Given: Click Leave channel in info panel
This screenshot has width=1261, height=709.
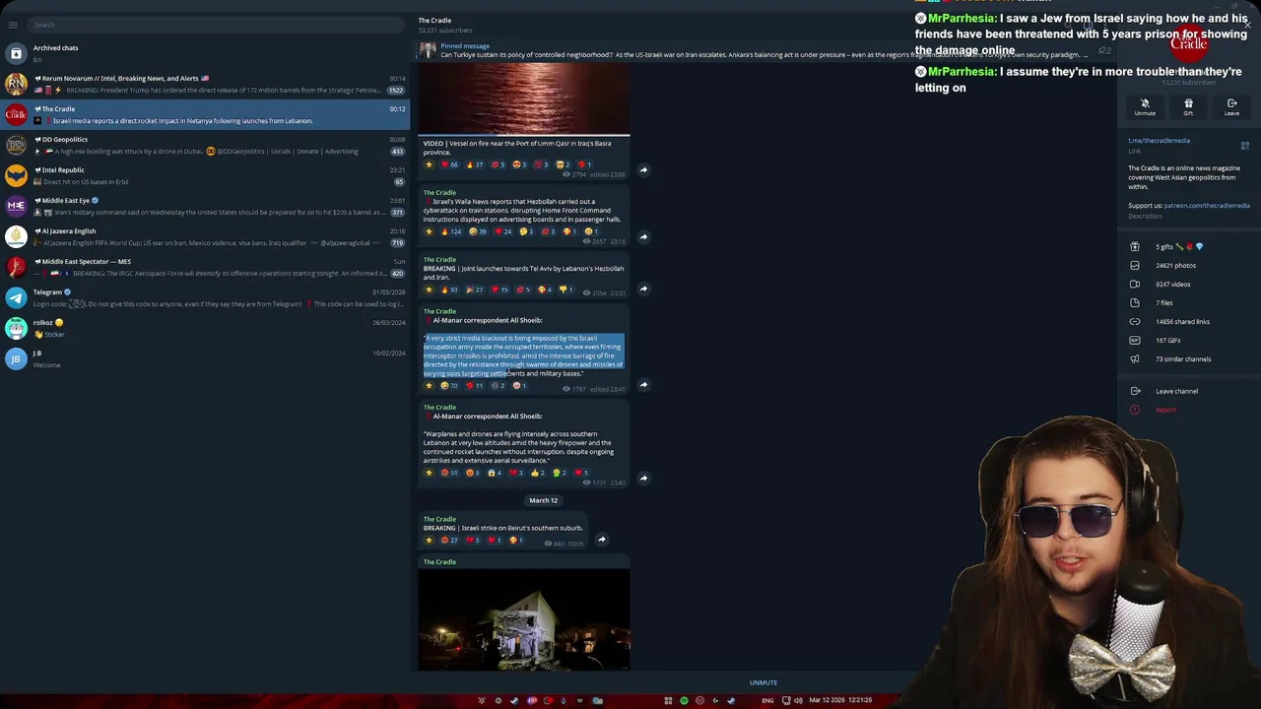Looking at the screenshot, I should (1189, 392).
